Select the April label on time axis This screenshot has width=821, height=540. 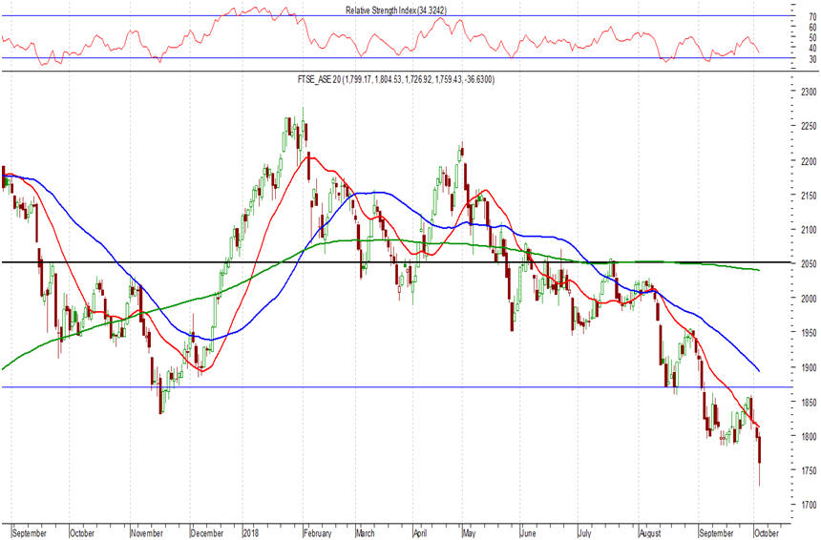pyautogui.click(x=420, y=533)
